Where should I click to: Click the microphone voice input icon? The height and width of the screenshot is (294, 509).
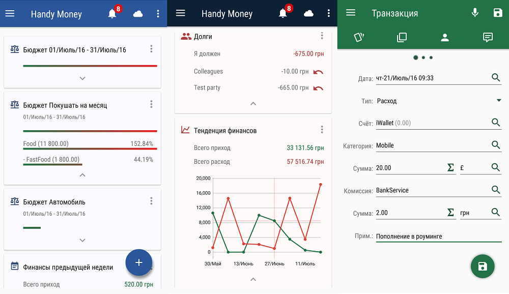coord(475,13)
